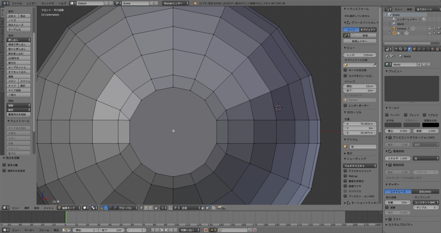Enable the カーソルを注視 checkbox
The width and height of the screenshot is (441, 233).
click(345, 70)
